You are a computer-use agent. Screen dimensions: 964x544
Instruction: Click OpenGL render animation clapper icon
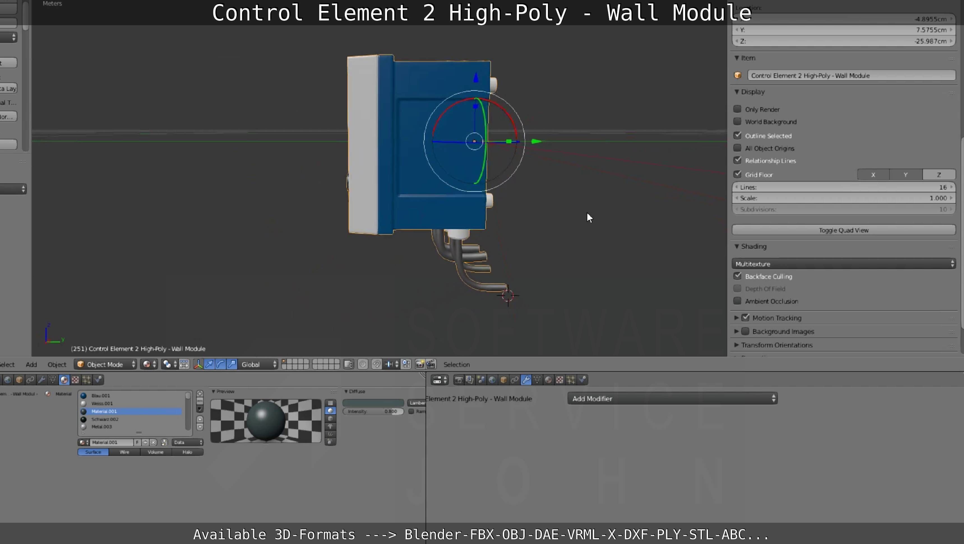431,364
